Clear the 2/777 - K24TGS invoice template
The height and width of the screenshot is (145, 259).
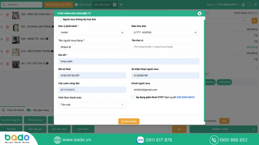(x=196, y=33)
